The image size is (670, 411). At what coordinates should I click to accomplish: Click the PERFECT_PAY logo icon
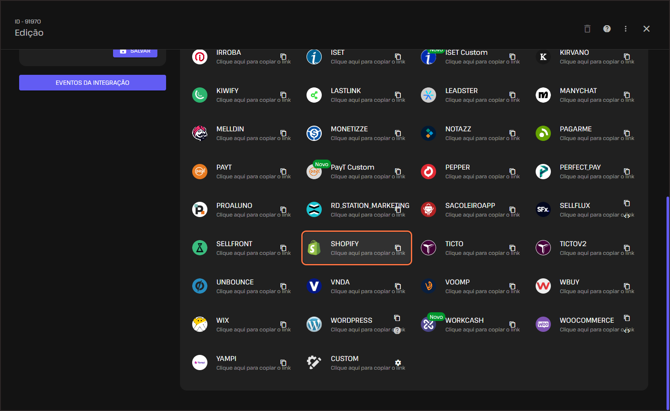point(543,171)
